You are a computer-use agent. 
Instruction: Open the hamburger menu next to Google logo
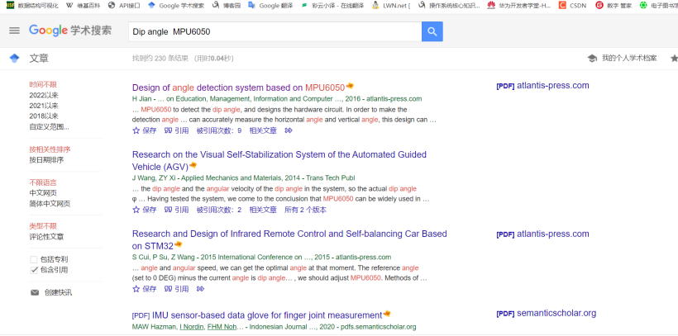(x=14, y=31)
